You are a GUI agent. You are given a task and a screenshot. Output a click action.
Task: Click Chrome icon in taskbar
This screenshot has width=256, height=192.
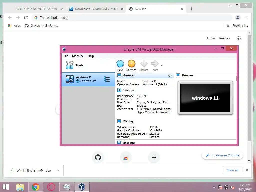coord(35,187)
